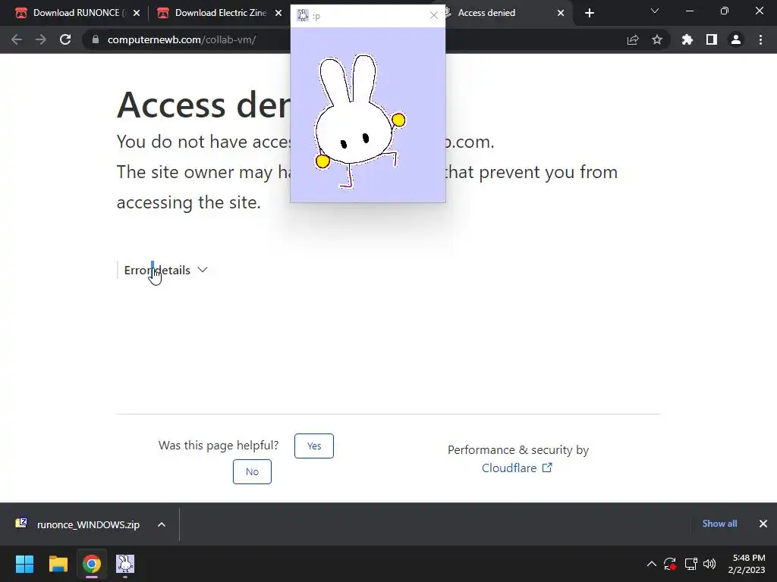The height and width of the screenshot is (582, 777).
Task: Click Chrome icon in taskbar
Action: pyautogui.click(x=92, y=564)
